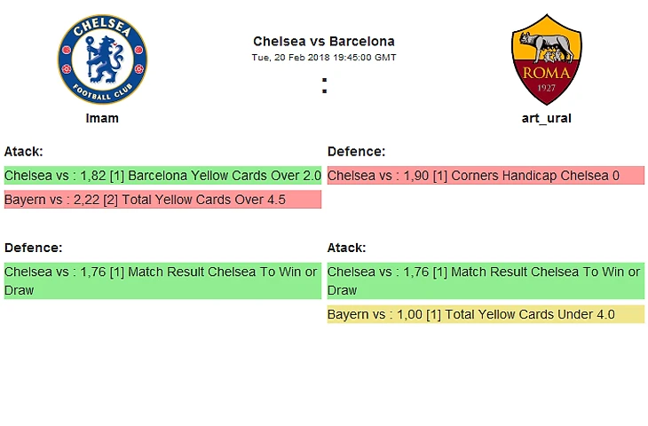Click the score colon between the teams
Viewport: 648px width, 426px height.
(324, 85)
